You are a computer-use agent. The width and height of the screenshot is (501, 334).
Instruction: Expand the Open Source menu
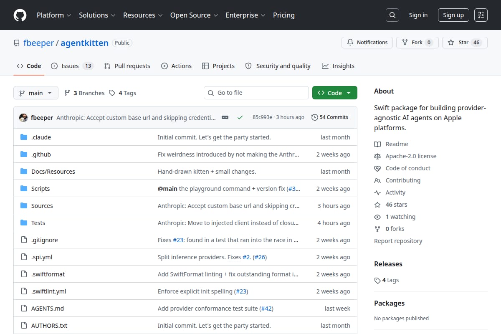pos(194,15)
